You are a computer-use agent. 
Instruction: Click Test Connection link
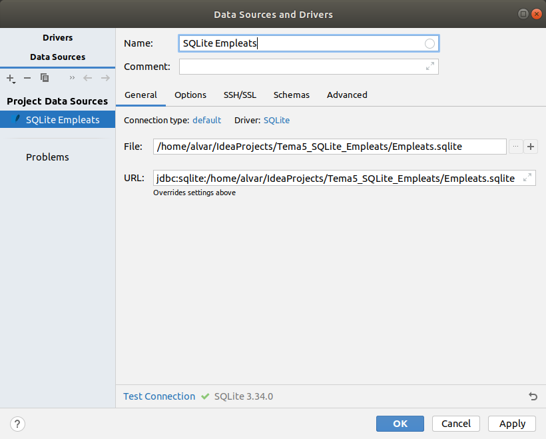point(159,396)
